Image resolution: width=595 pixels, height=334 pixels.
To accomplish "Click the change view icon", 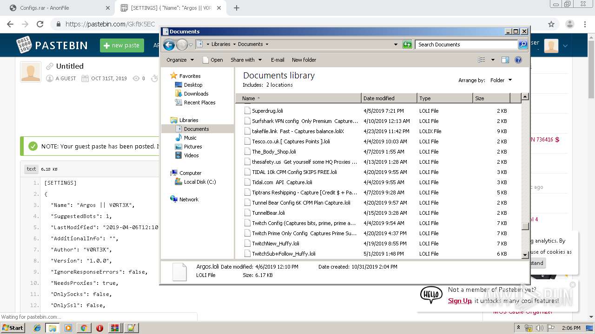I will [x=482, y=60].
